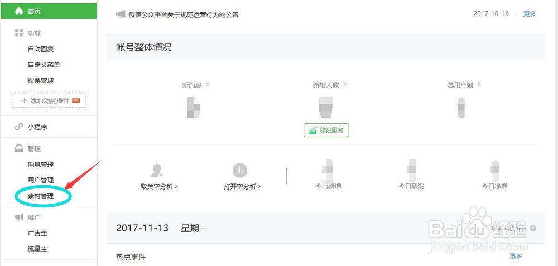Open the 微信公众平台关于规范运营行为的公告 link
Screen dimensions: 558x266
coord(183,15)
